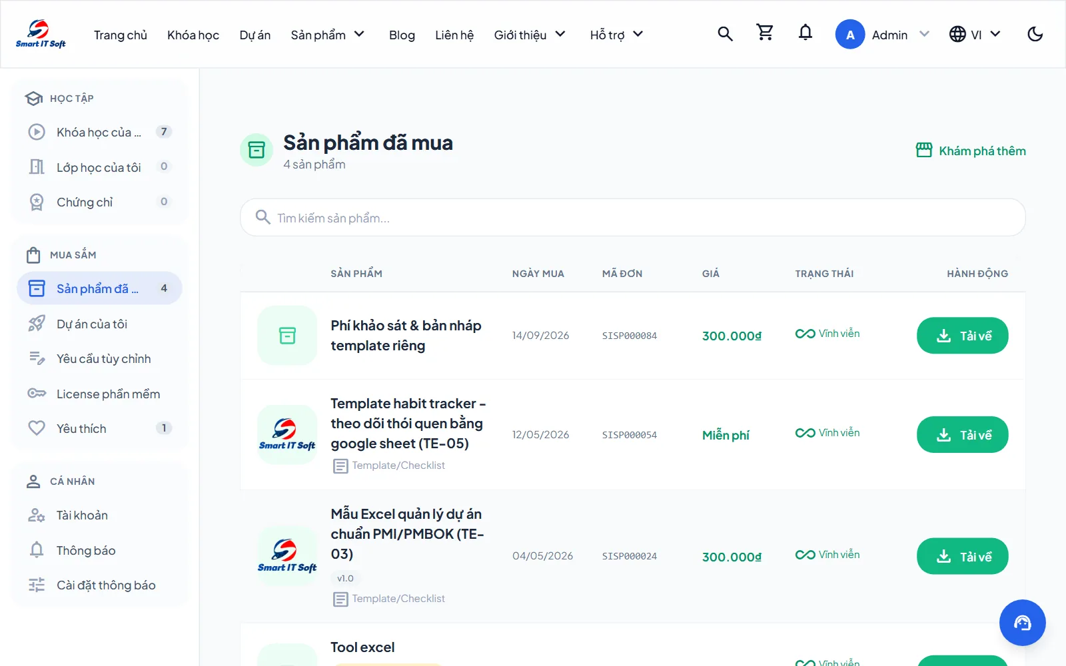1066x666 pixels.
Task: Open the Blog menu item
Action: (402, 35)
